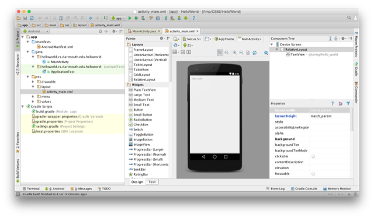Save all with the floppy disk icon

tap(25, 18)
